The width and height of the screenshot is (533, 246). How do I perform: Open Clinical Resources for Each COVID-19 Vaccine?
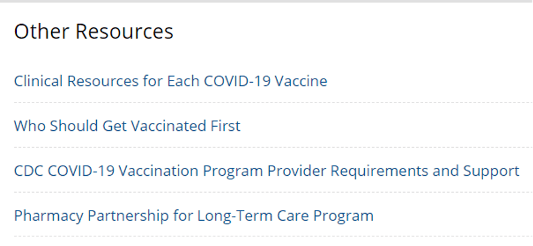pos(171,81)
